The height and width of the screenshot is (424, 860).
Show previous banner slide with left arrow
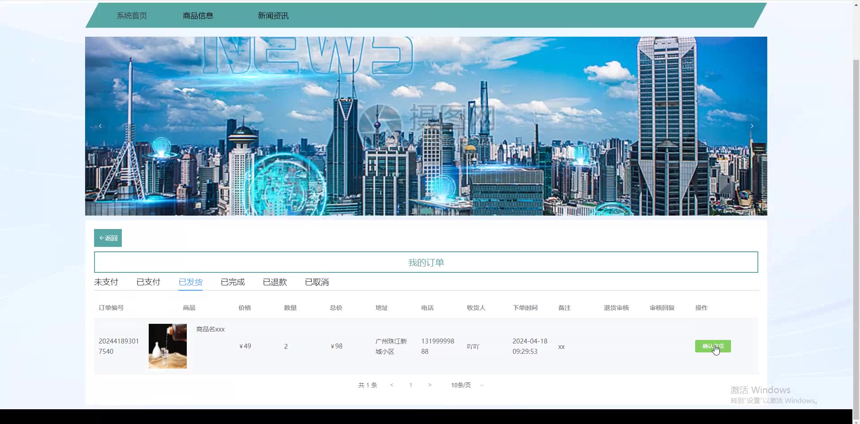coord(100,126)
